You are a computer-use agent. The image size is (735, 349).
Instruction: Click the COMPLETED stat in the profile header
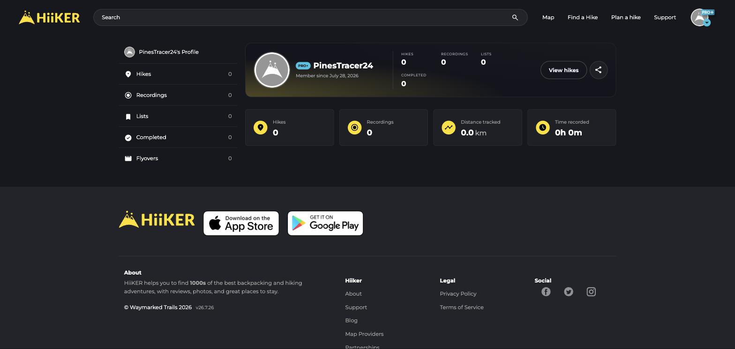(413, 80)
